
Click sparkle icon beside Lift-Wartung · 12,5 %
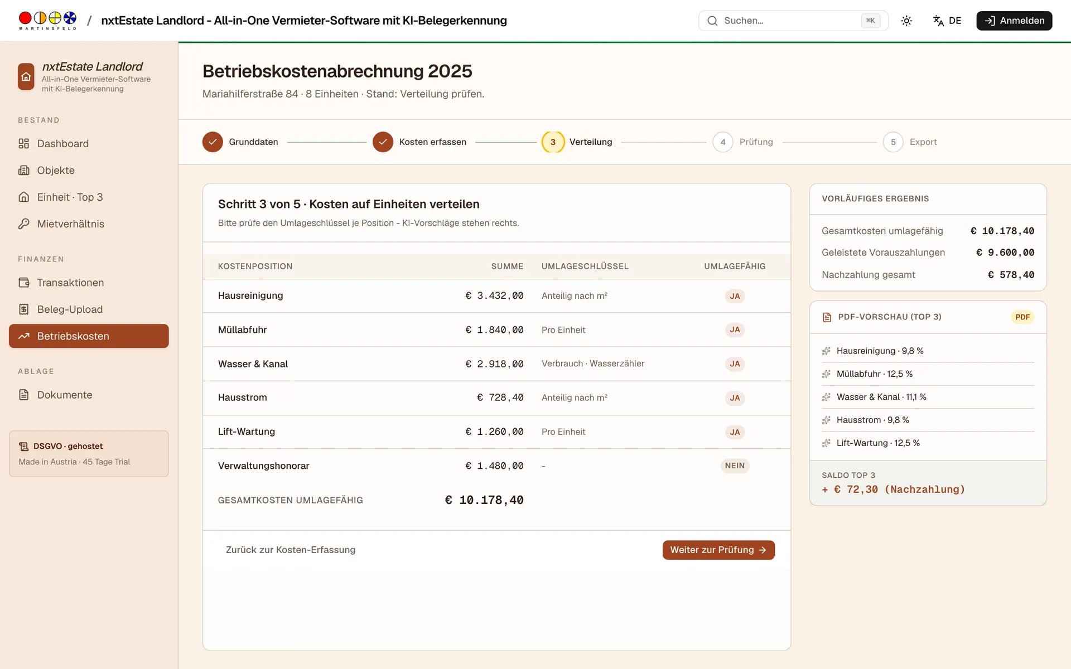point(826,443)
